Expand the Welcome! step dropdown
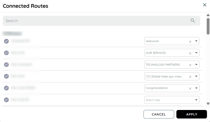210x122 pixels. tap(196, 41)
